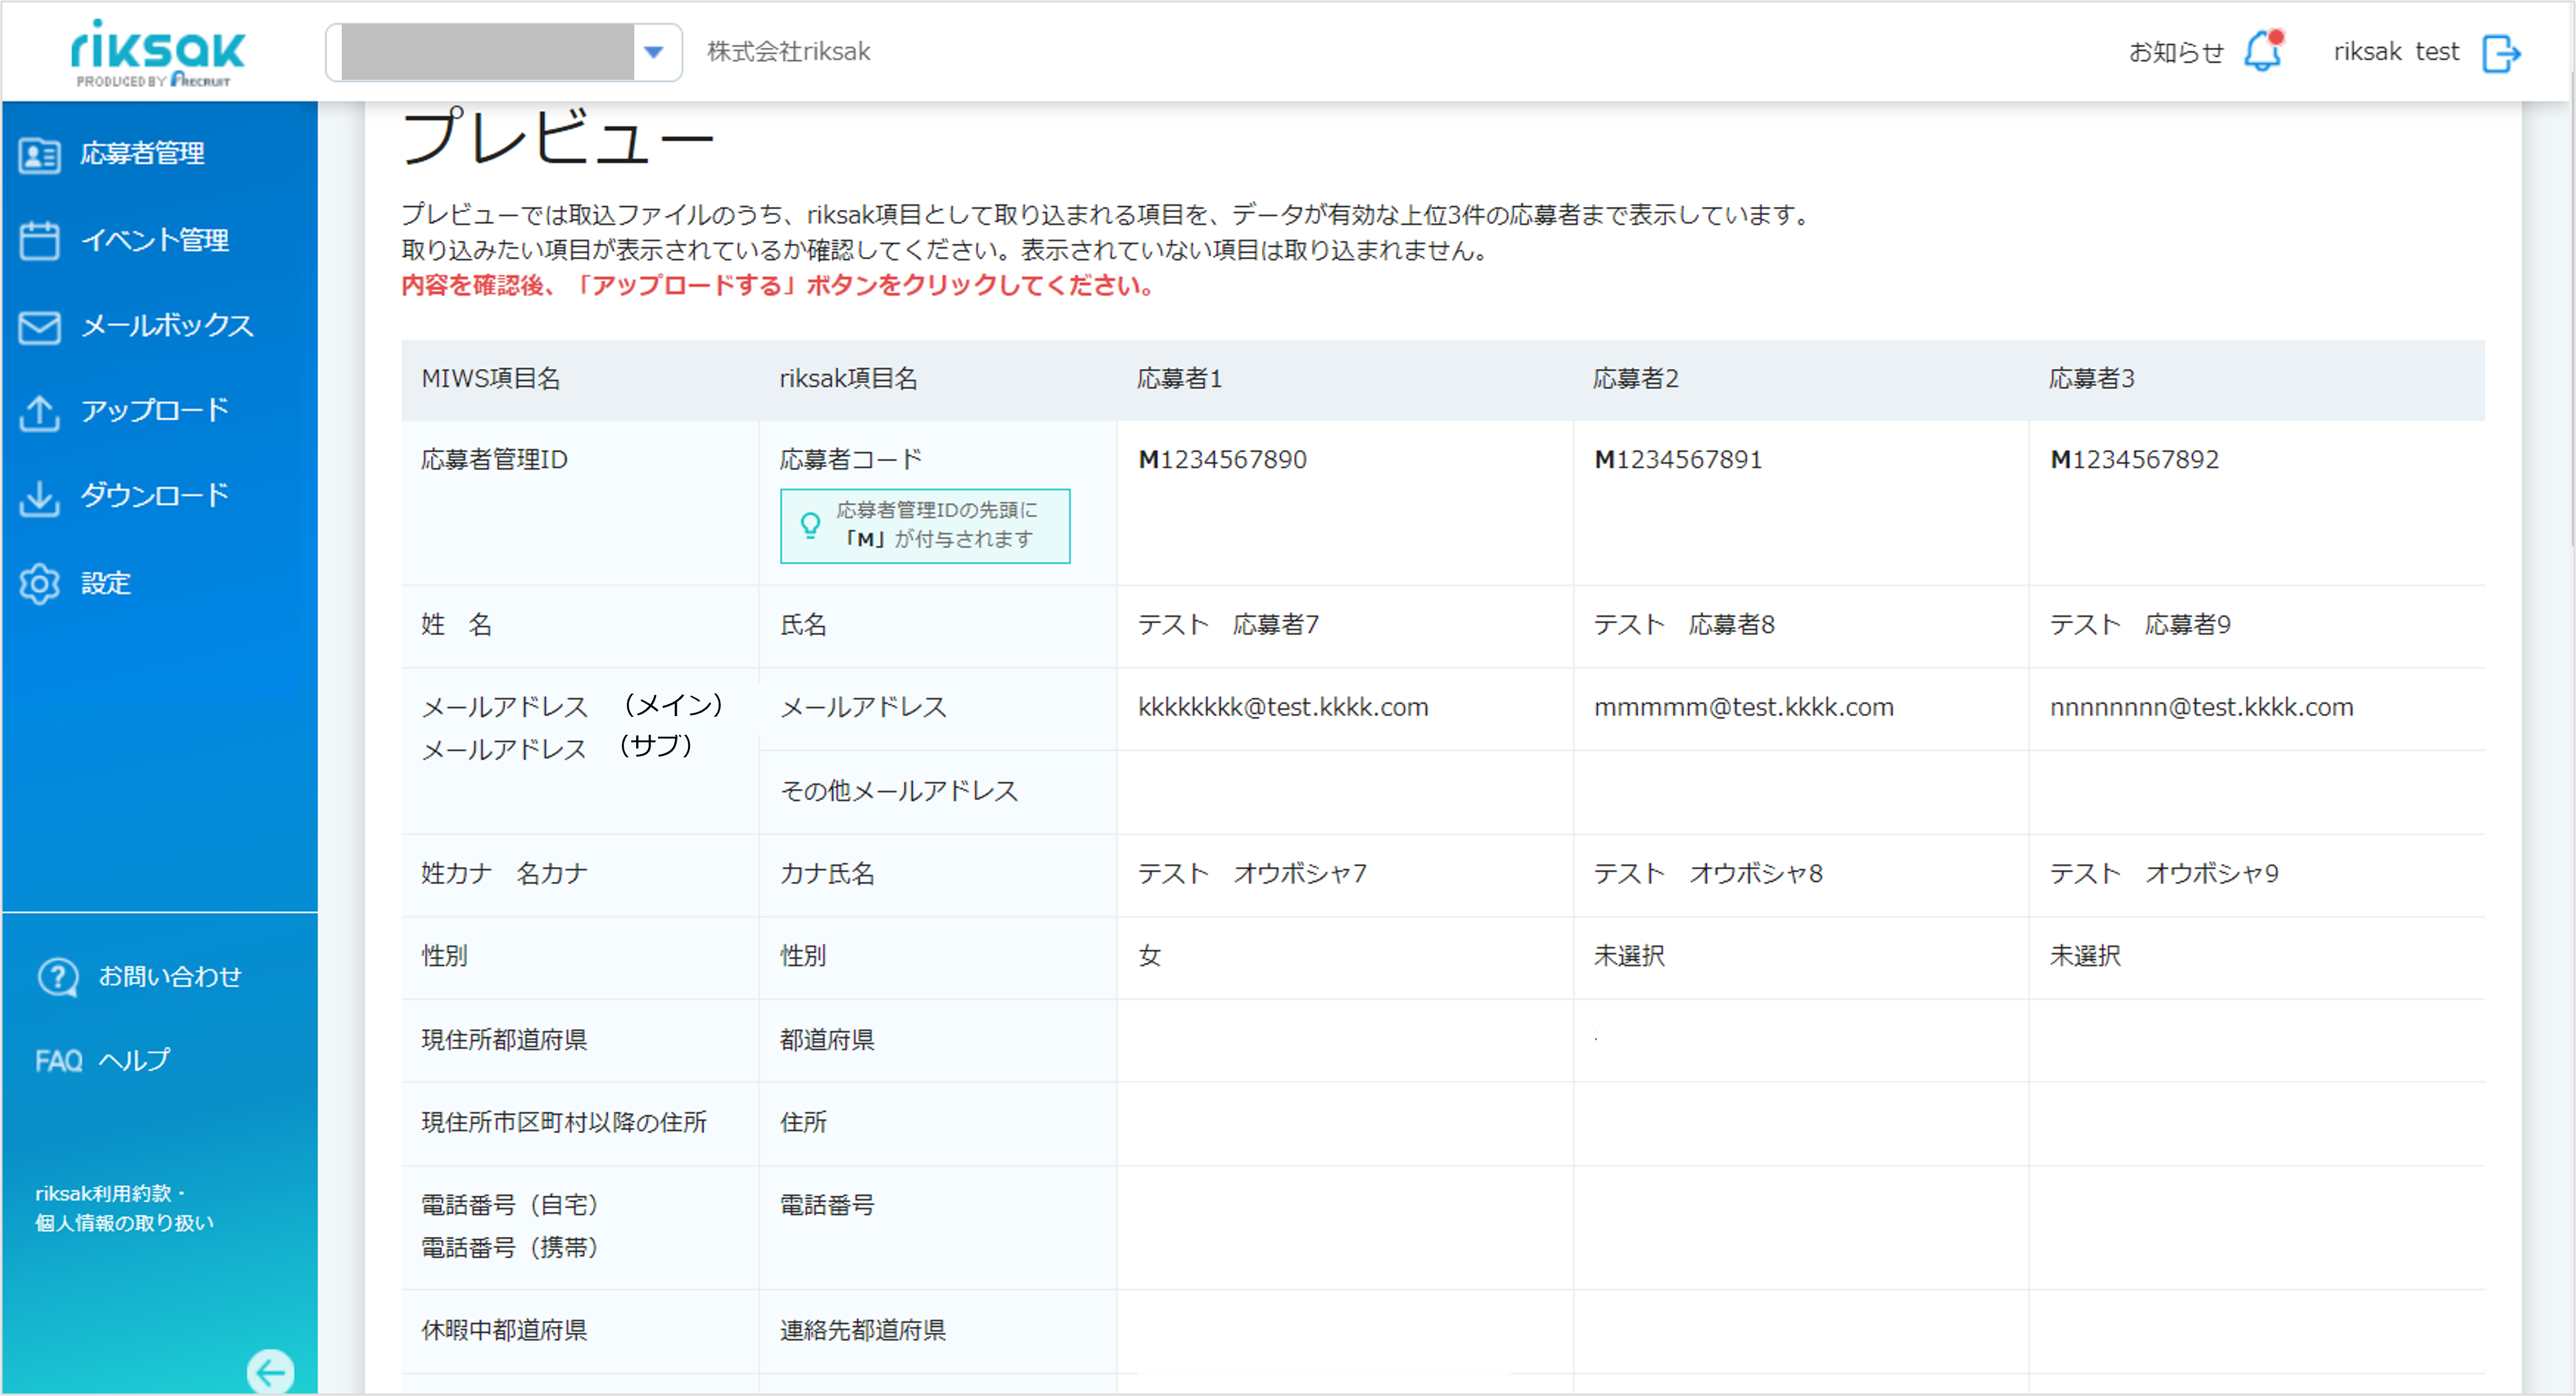Click the event management calendar icon
This screenshot has height=1396, width=2576.
[39, 241]
